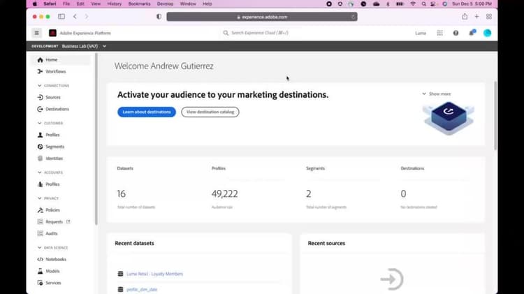
Task: Click the Search Experience Cloud field
Action: pos(260,33)
